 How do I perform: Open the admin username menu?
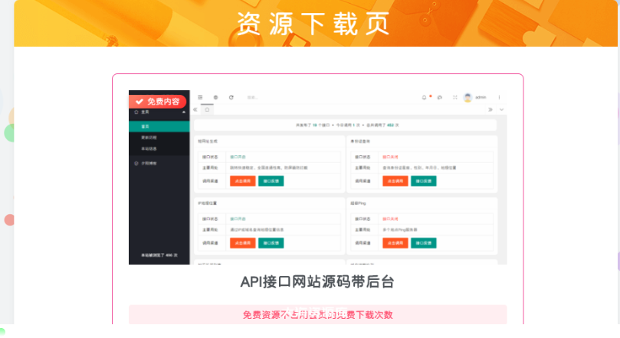click(481, 97)
